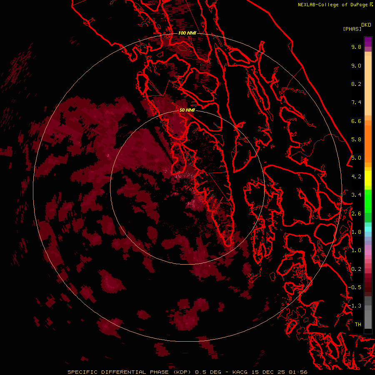Click the TH threshold label
The height and width of the screenshot is (375, 375).
[x=358, y=325]
